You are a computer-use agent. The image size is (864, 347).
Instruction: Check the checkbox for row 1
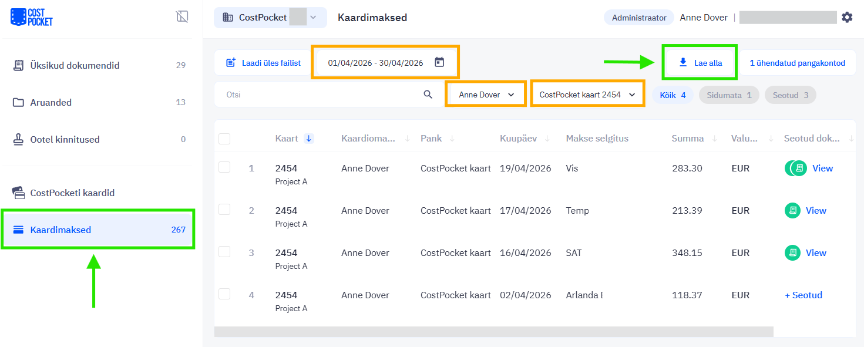[x=224, y=167]
